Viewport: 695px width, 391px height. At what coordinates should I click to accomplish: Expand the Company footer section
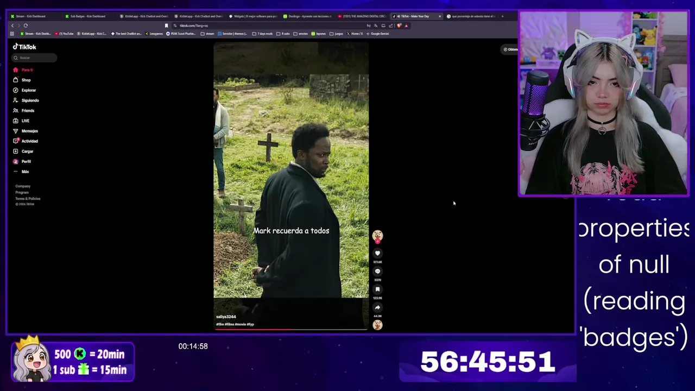23,186
